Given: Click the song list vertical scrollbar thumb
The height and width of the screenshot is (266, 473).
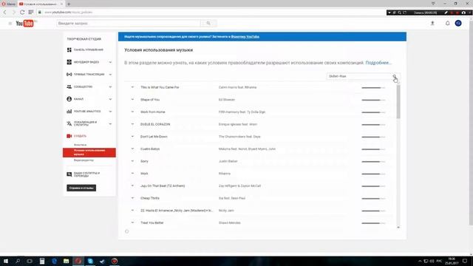Looking at the screenshot, I should tap(398, 102).
